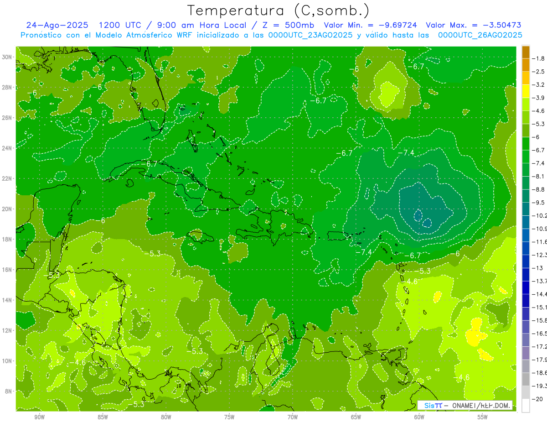Viewport: 547px width, 423px height.
Task: Click the white swatch below -20
Action: (526, 406)
